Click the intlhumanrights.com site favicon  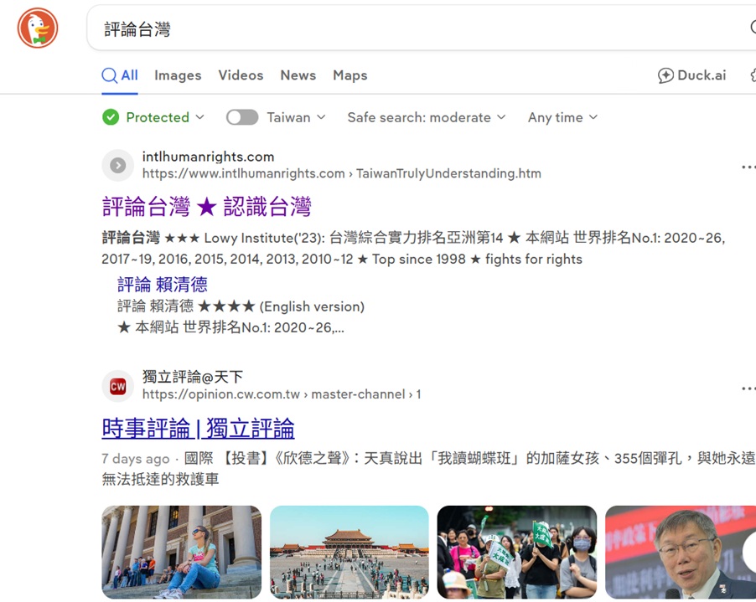pyautogui.click(x=117, y=165)
